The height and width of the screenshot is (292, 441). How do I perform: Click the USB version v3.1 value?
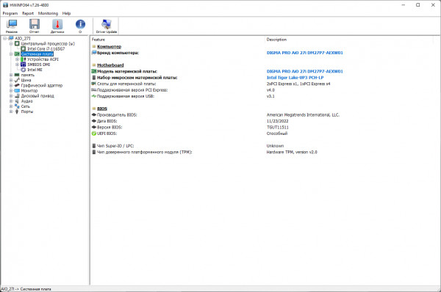pos(270,96)
